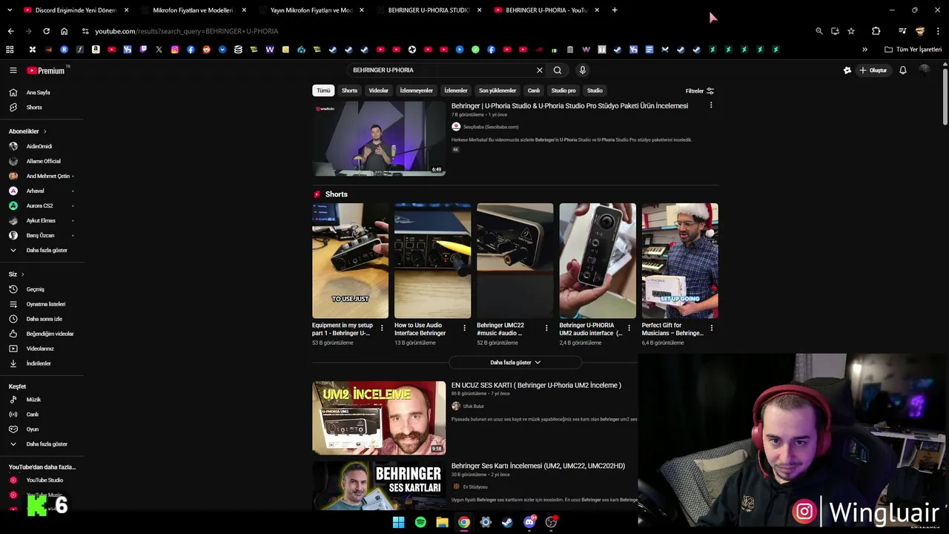The height and width of the screenshot is (534, 949).
Task: Open EN UCUZ SES KARTI video title
Action: click(536, 386)
